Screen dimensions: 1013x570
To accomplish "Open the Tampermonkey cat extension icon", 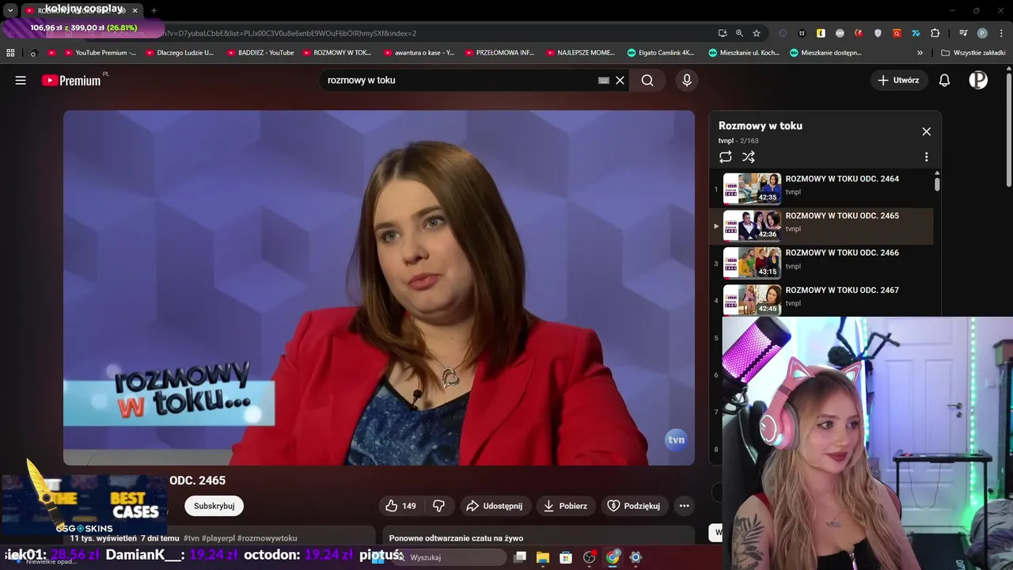I will pos(802,33).
